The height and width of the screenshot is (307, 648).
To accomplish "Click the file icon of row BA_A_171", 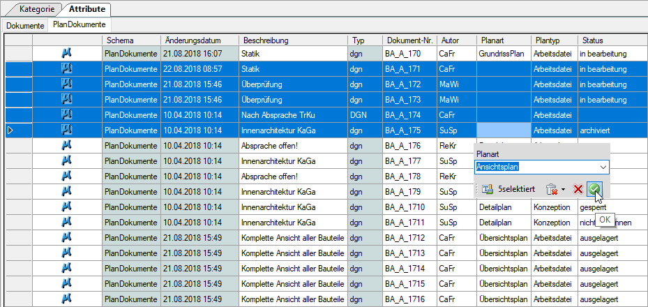I will click(x=66, y=68).
